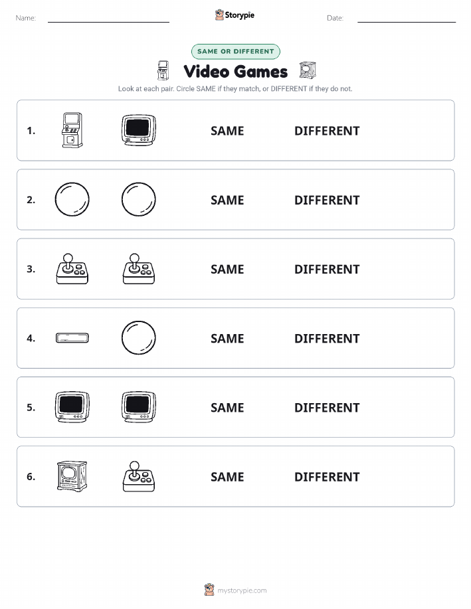
Task: Choose DIFFERENT for row 1
Action: 327,131
